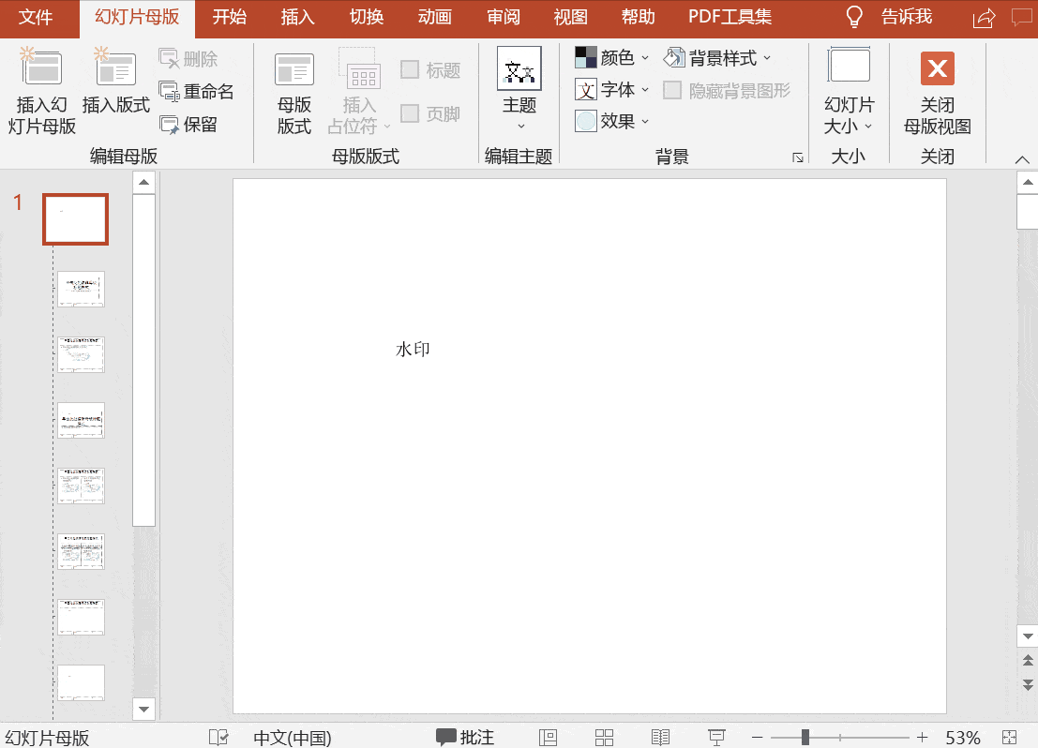Select the first slide master thumbnail
This screenshot has width=1038, height=748.
click(x=75, y=218)
